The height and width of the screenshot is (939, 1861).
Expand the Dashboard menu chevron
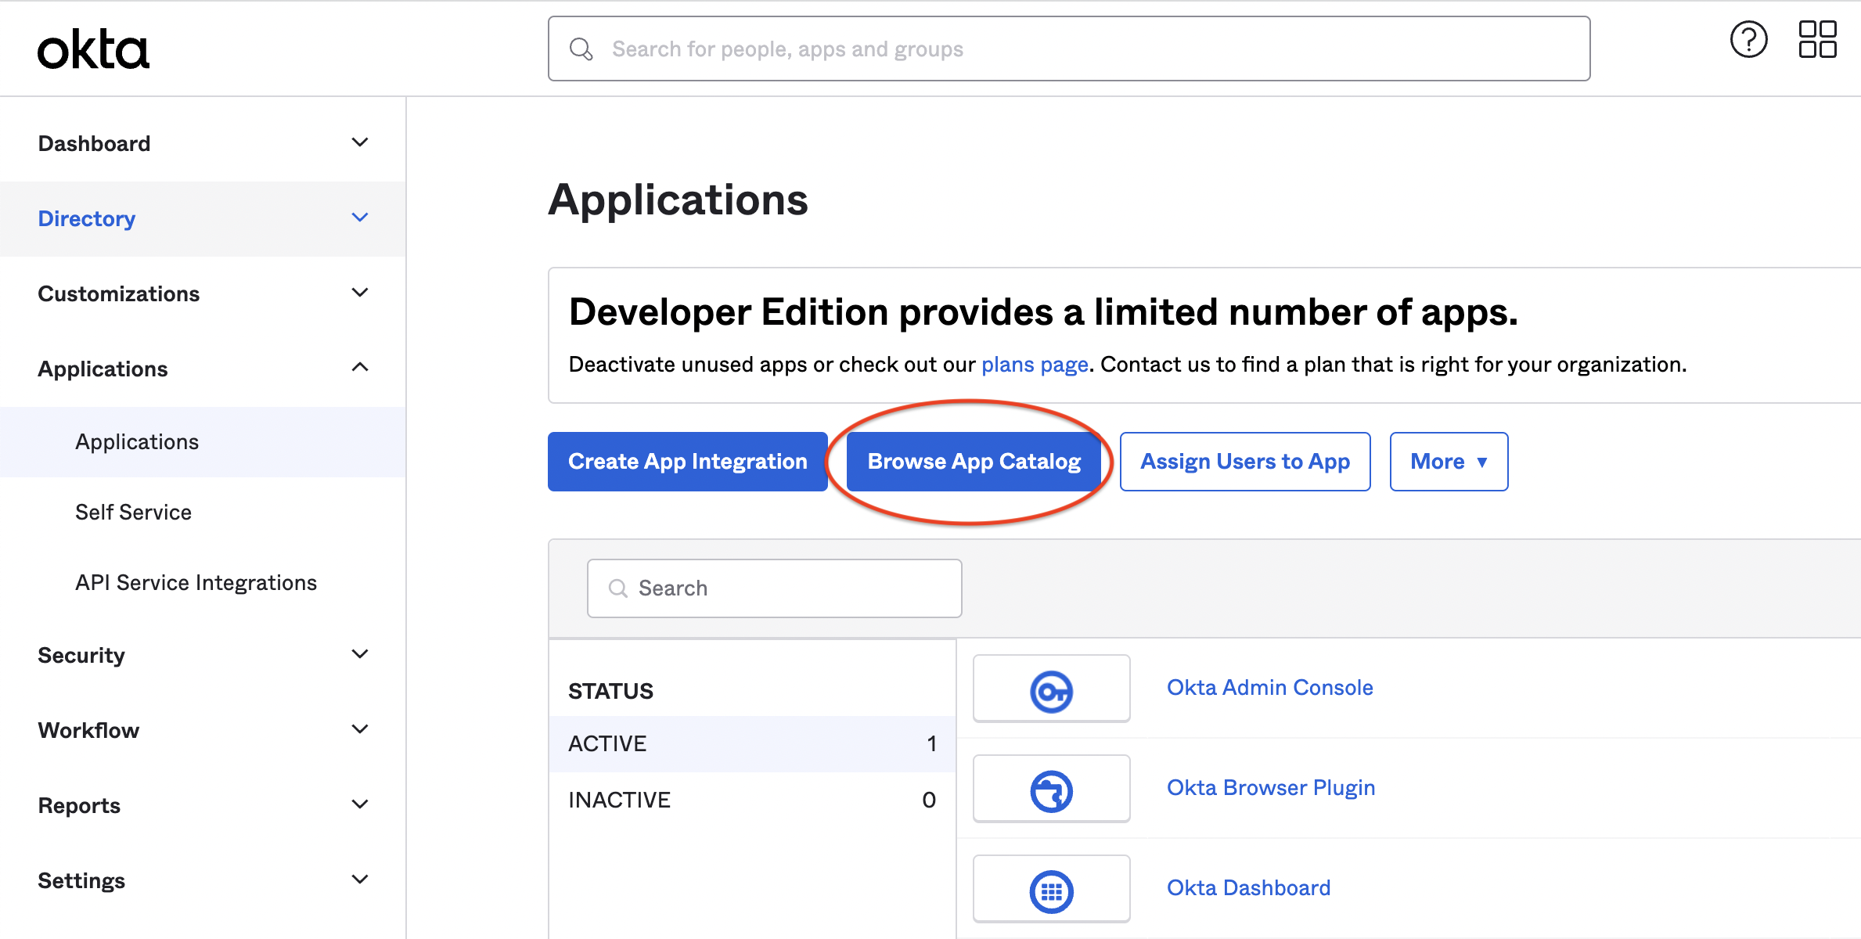[x=360, y=142]
